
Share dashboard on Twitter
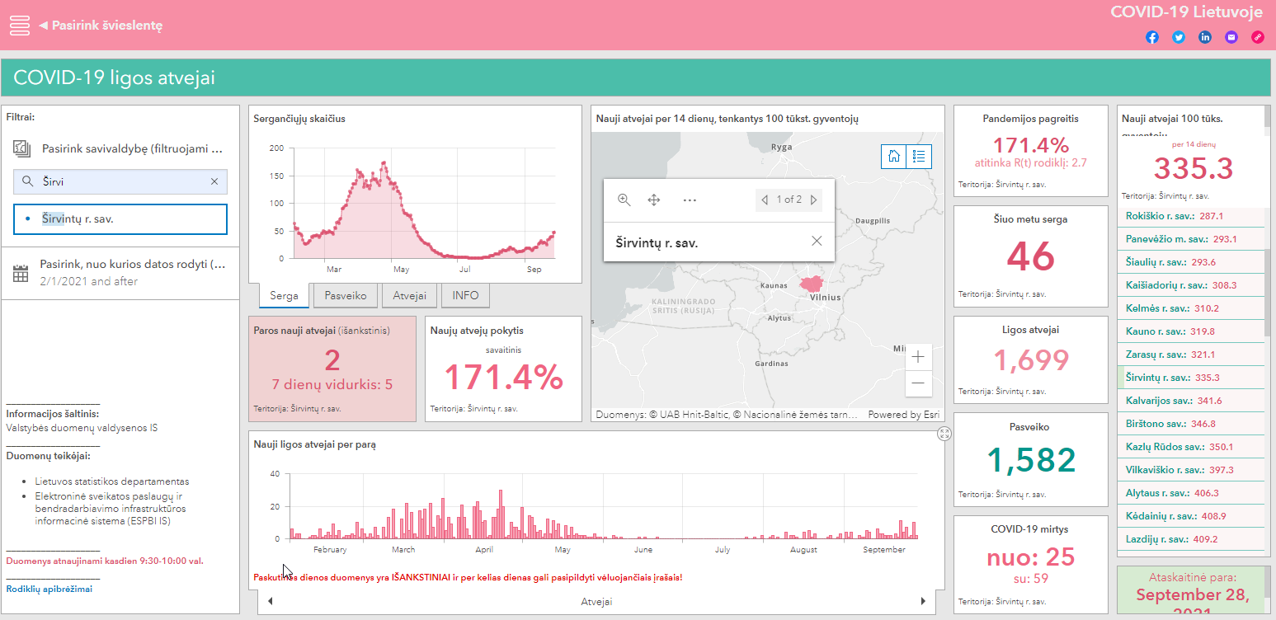tap(1179, 37)
